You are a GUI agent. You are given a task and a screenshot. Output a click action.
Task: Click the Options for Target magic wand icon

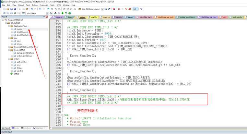click(x=51, y=13)
